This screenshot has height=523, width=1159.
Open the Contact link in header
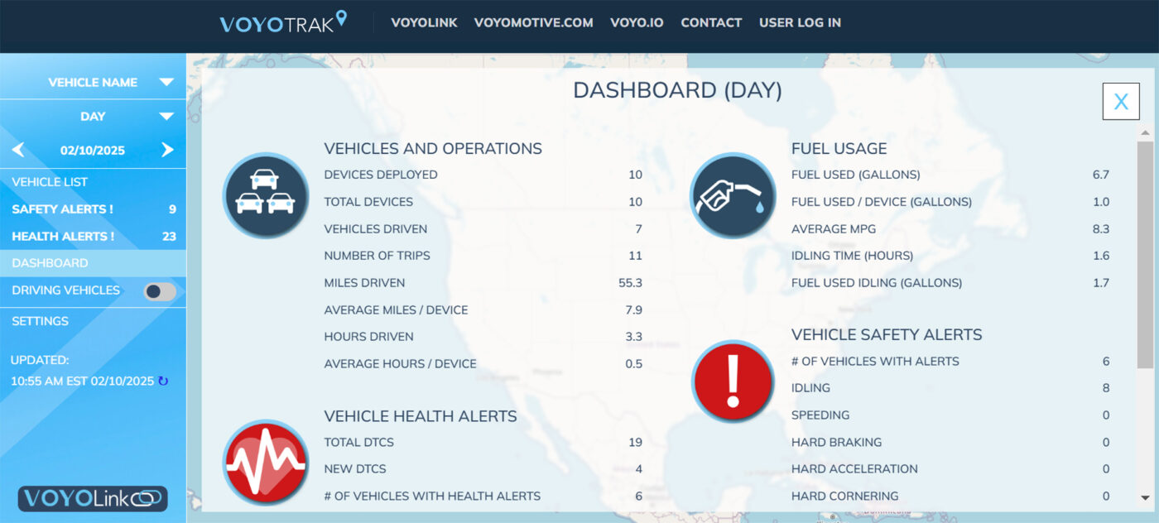click(711, 22)
